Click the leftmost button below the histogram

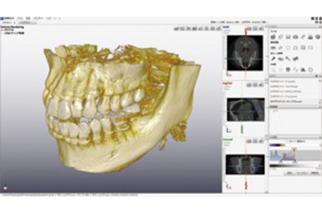pyautogui.click(x=289, y=173)
